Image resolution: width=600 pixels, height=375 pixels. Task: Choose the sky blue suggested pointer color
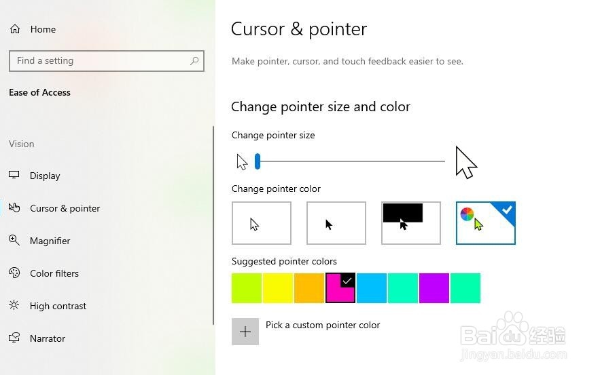click(372, 288)
